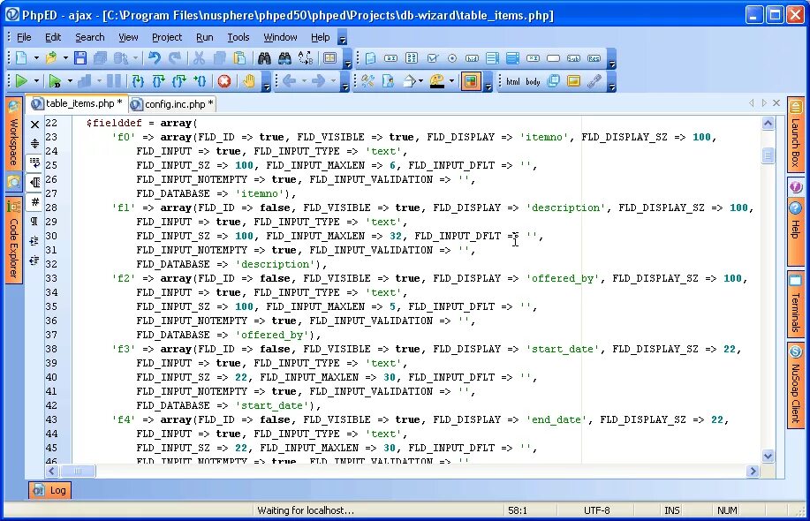This screenshot has width=810, height=521.
Task: Open the Launch Box side panel
Action: (796, 134)
